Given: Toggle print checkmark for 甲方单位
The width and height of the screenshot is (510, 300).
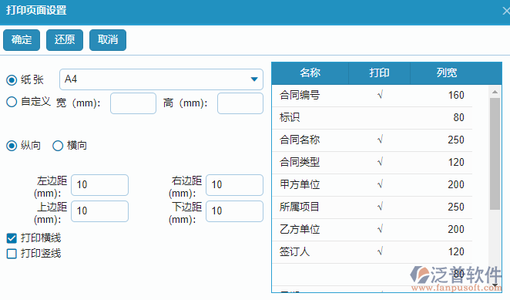Looking at the screenshot, I should click(x=380, y=184).
